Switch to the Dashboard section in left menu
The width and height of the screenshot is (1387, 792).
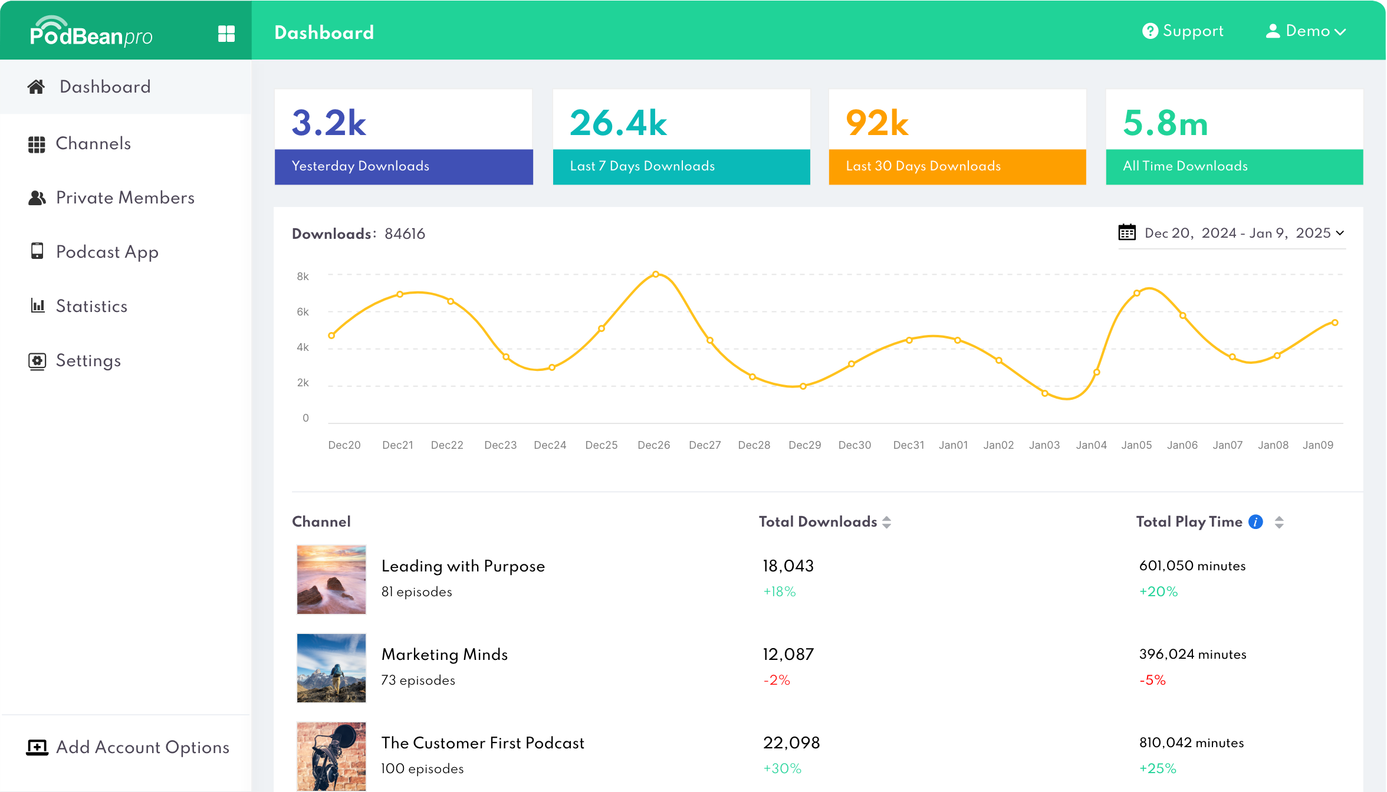(104, 87)
